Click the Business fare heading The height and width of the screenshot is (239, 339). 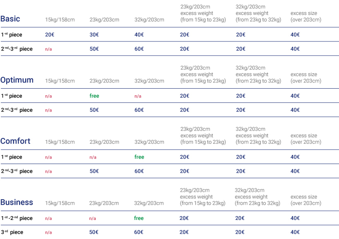pos(17,202)
